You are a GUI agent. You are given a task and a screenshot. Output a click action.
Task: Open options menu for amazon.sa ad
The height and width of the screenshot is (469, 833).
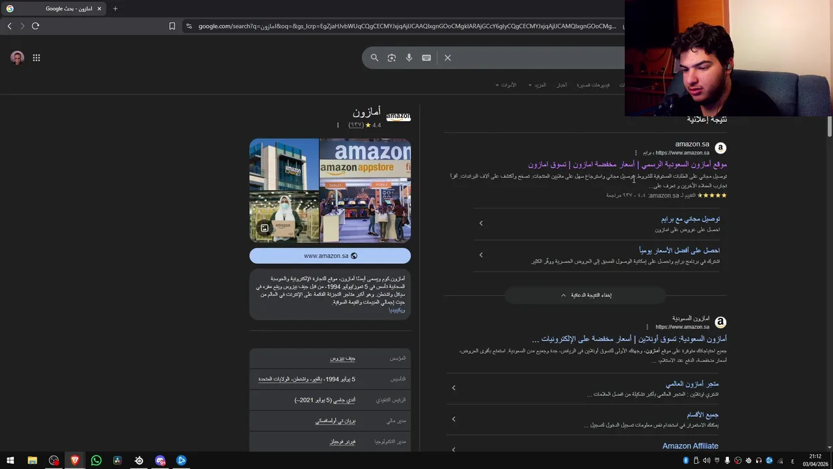[x=636, y=153]
